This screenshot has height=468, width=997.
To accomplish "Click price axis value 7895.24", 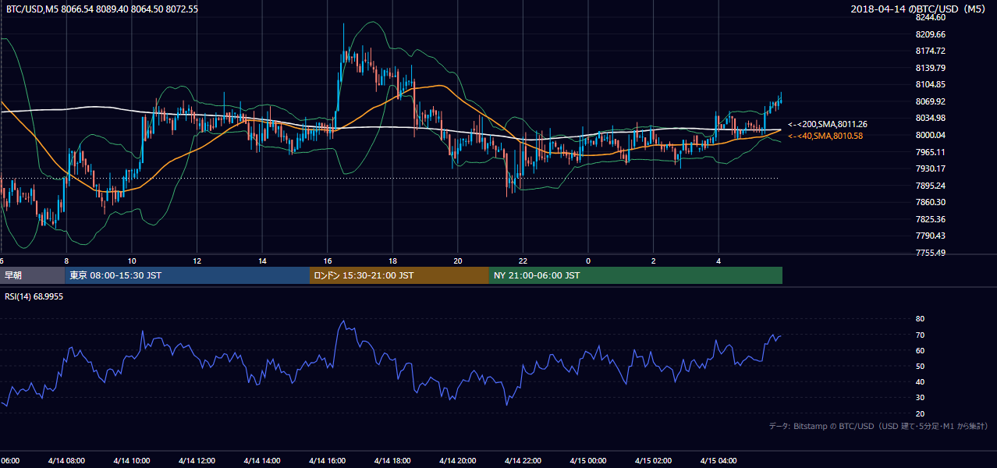I will pyautogui.click(x=931, y=186).
